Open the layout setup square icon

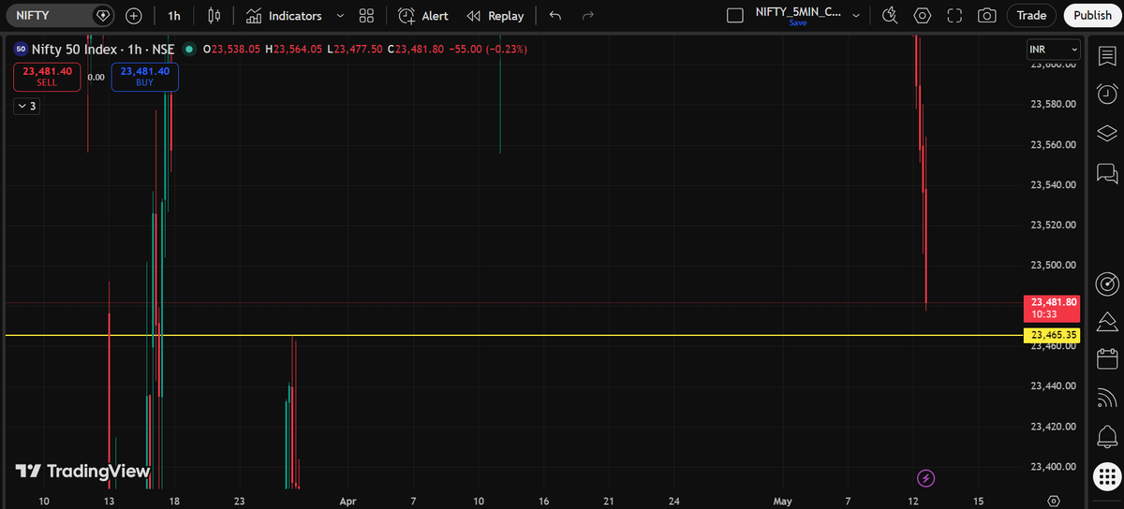pos(735,16)
